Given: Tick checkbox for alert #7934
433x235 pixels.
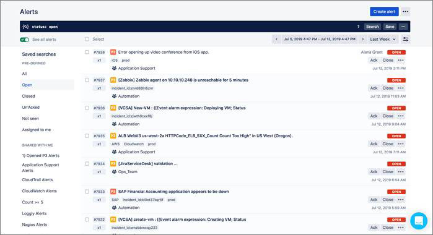Looking at the screenshot, I should (x=87, y=163).
